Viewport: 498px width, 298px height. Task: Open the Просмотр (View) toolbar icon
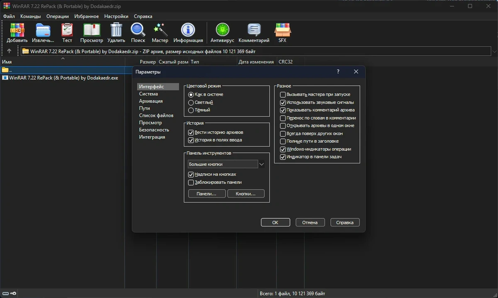pos(92,33)
